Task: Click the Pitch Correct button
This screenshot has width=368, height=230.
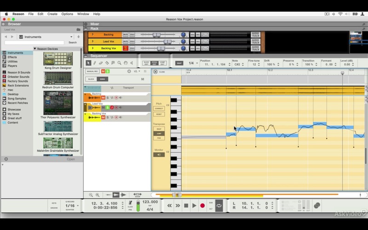Action: (159, 109)
